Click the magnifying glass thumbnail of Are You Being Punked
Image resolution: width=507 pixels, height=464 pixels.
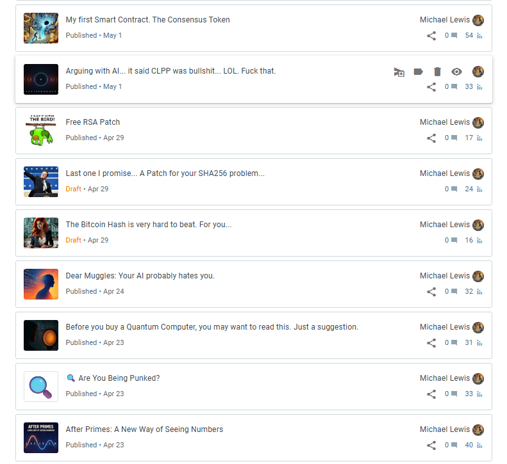click(x=41, y=387)
